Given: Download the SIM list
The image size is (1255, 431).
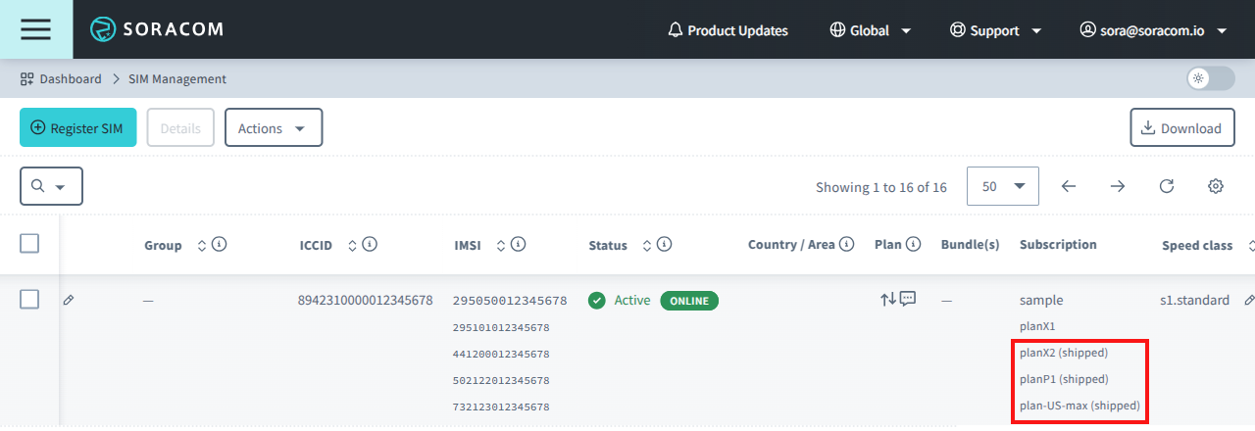Looking at the screenshot, I should [x=1182, y=127].
